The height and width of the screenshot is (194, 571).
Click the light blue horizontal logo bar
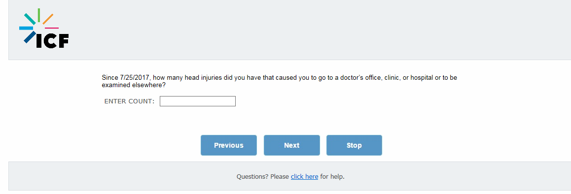pyautogui.click(x=26, y=28)
